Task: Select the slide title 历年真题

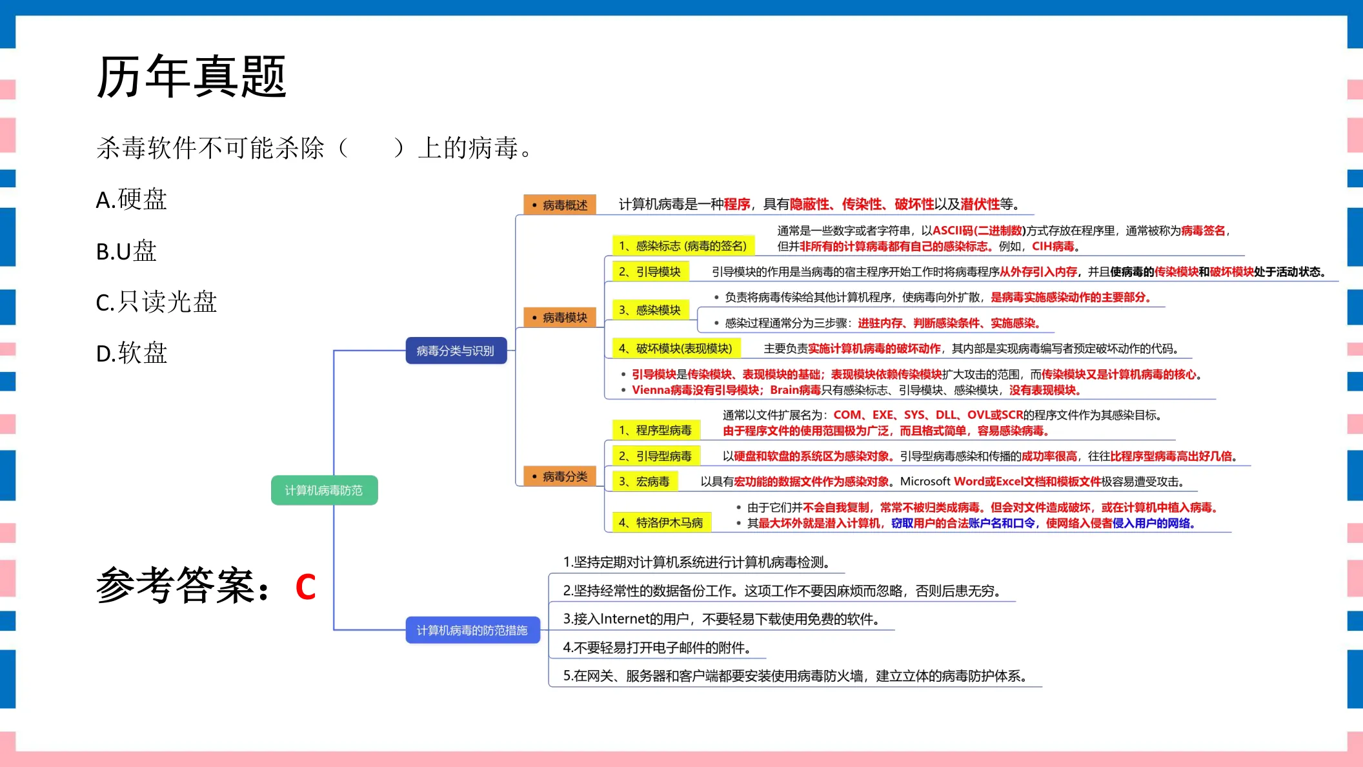Action: 191,77
